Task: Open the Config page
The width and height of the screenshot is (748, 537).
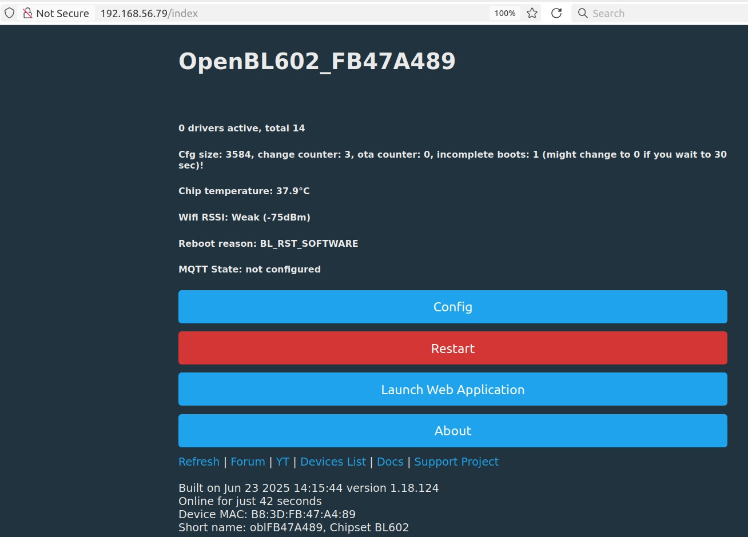Action: click(x=452, y=307)
